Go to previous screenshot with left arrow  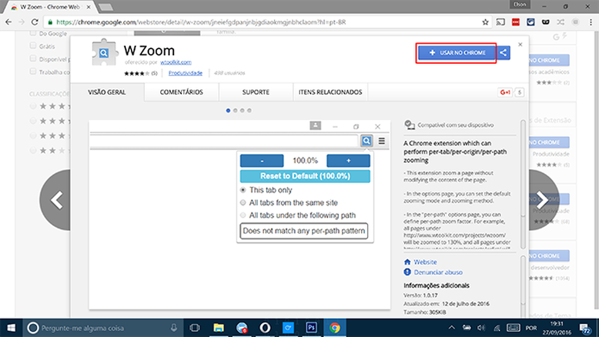[56, 200]
